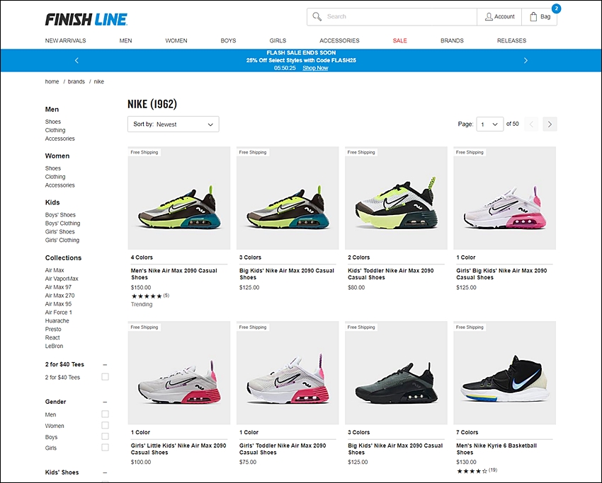Show previous promo banner with left arrow
This screenshot has width=602, height=483.
[x=76, y=60]
